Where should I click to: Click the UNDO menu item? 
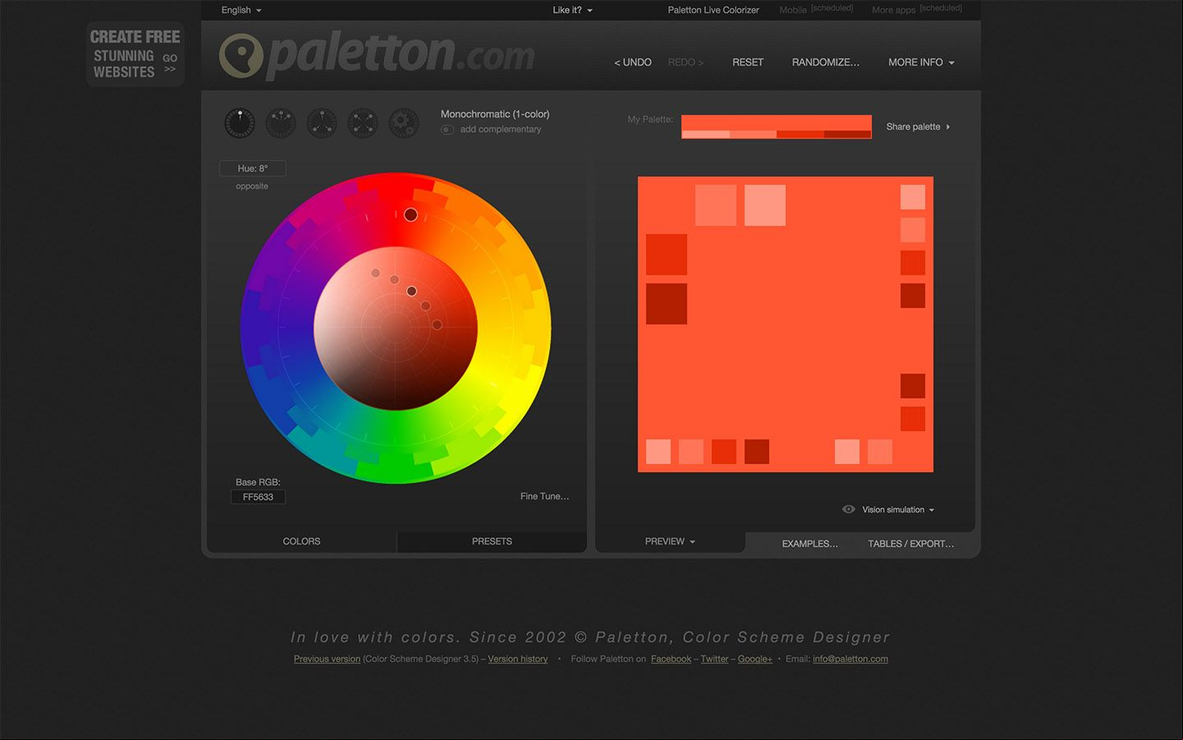[x=633, y=62]
